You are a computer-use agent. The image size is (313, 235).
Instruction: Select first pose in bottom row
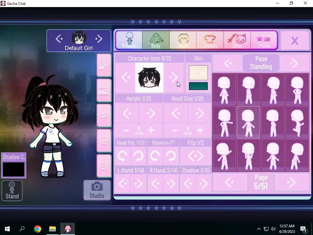click(224, 155)
